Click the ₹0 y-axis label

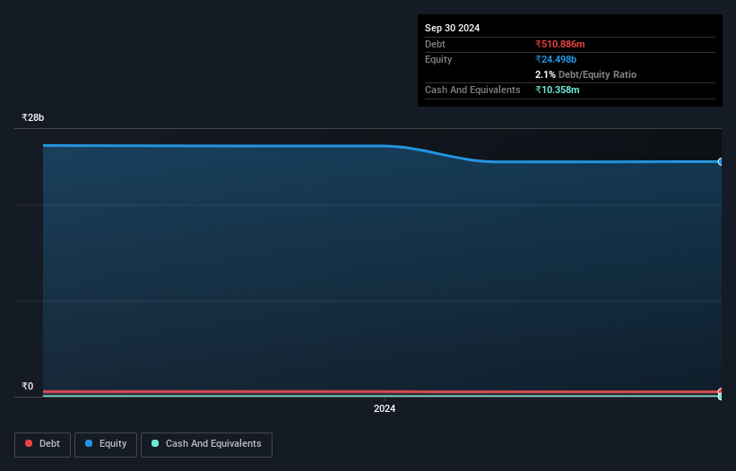28,386
